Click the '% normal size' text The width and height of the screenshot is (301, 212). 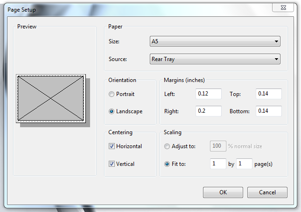pyautogui.click(x=245, y=146)
